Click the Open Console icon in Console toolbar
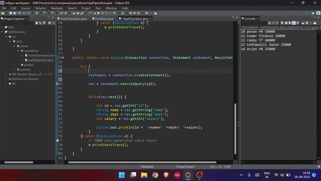 (x=314, y=23)
